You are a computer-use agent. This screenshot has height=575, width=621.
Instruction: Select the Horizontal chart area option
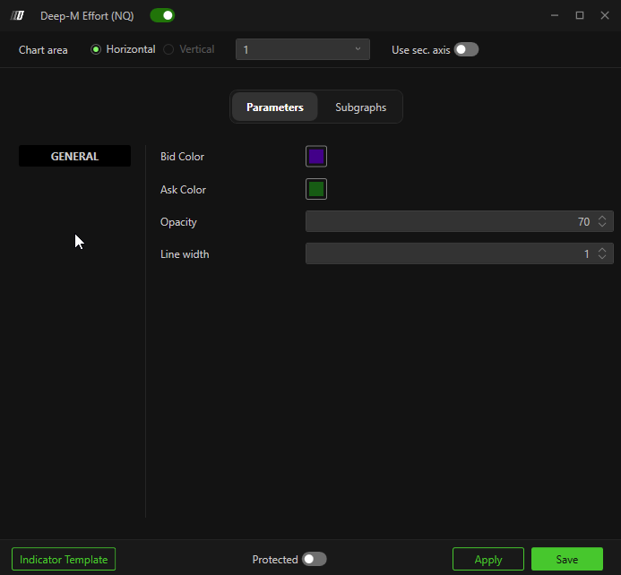click(x=96, y=49)
